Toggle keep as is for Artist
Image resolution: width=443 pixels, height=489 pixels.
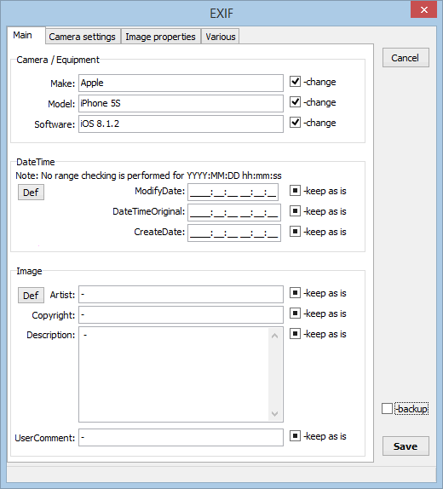click(295, 293)
